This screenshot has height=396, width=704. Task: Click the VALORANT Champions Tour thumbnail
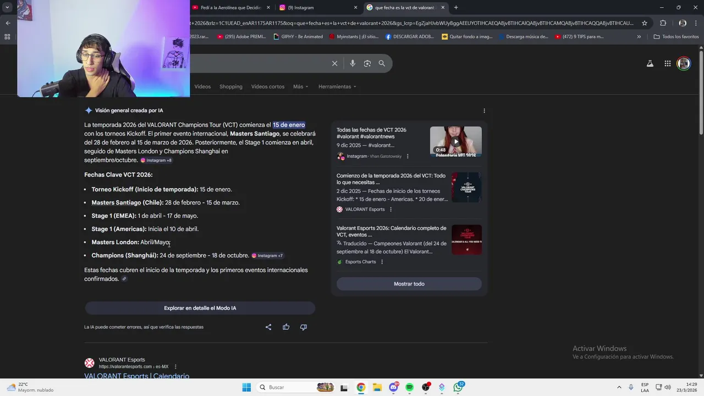pyautogui.click(x=466, y=187)
